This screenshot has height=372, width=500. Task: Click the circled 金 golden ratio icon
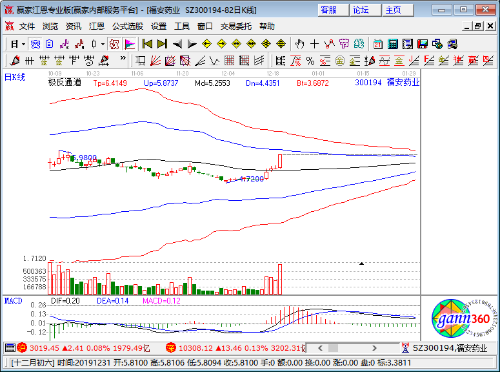(x=340, y=60)
